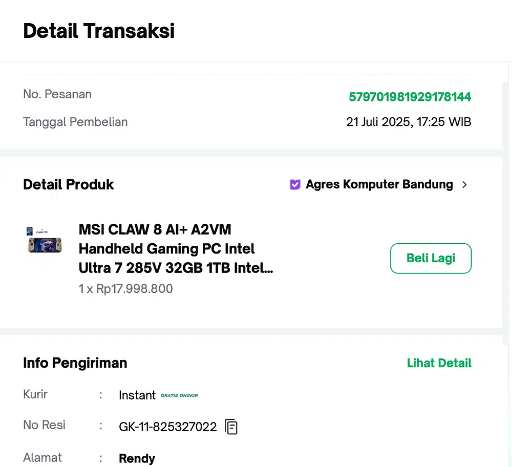The image size is (512, 467).
Task: Click the Beli Lagi button
Action: [431, 258]
